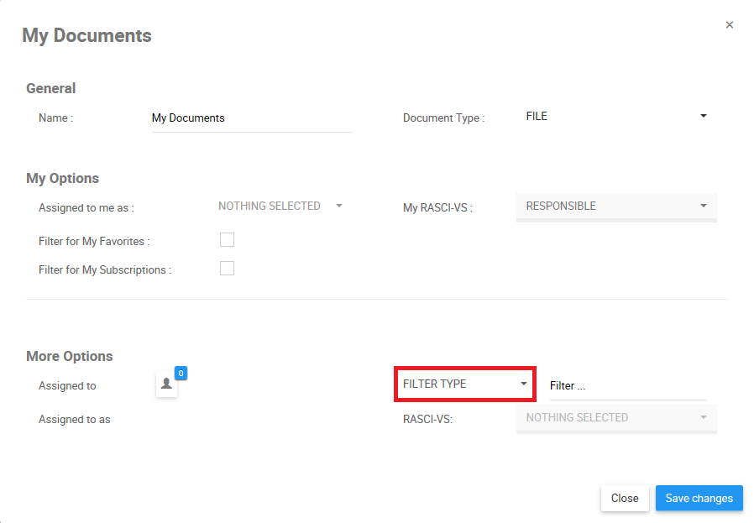Click the blue 0 count badge
The image size is (754, 523).
181,373
